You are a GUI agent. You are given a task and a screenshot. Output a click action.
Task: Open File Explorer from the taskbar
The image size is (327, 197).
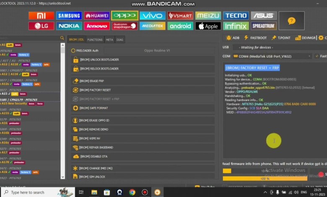point(94,192)
